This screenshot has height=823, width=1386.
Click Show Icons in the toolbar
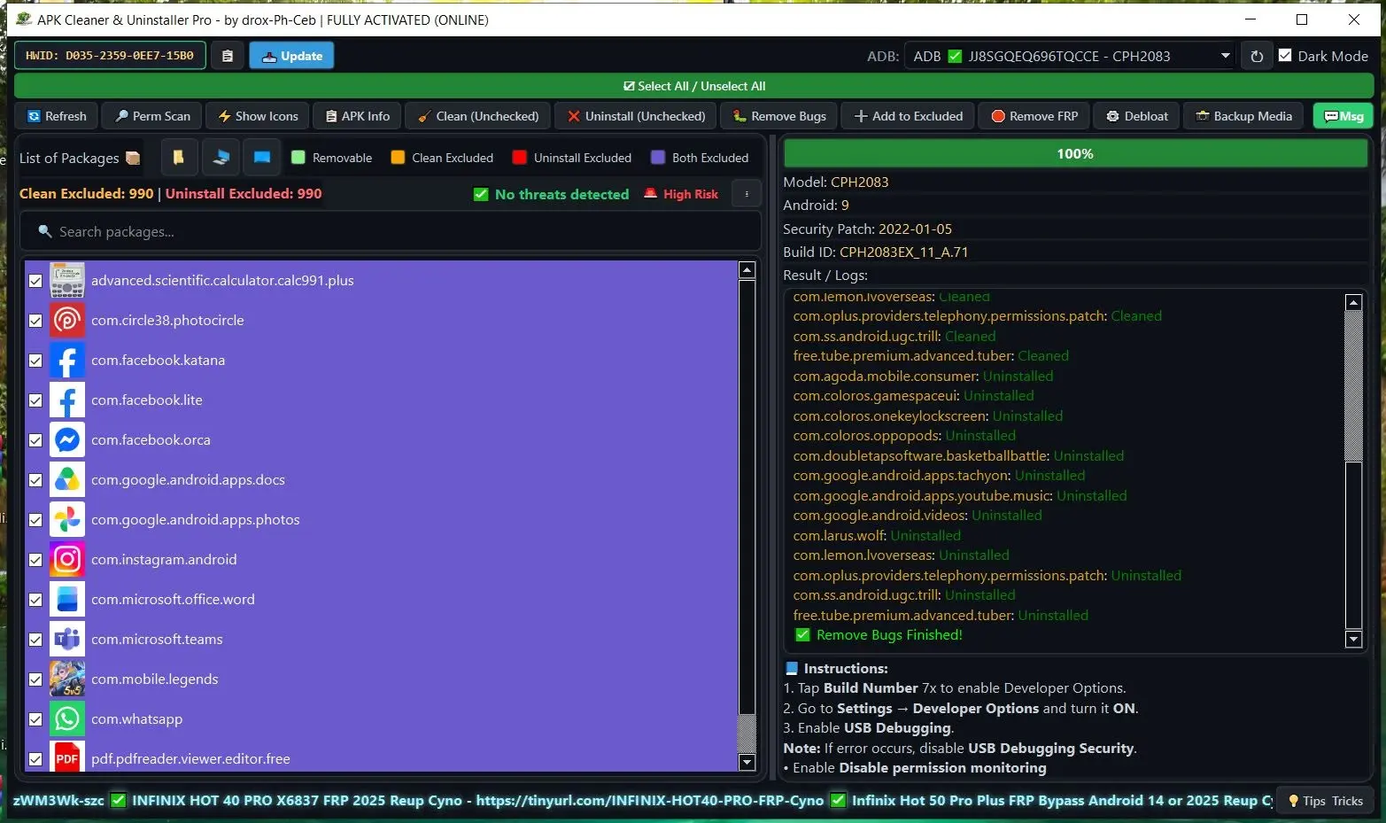258,116
